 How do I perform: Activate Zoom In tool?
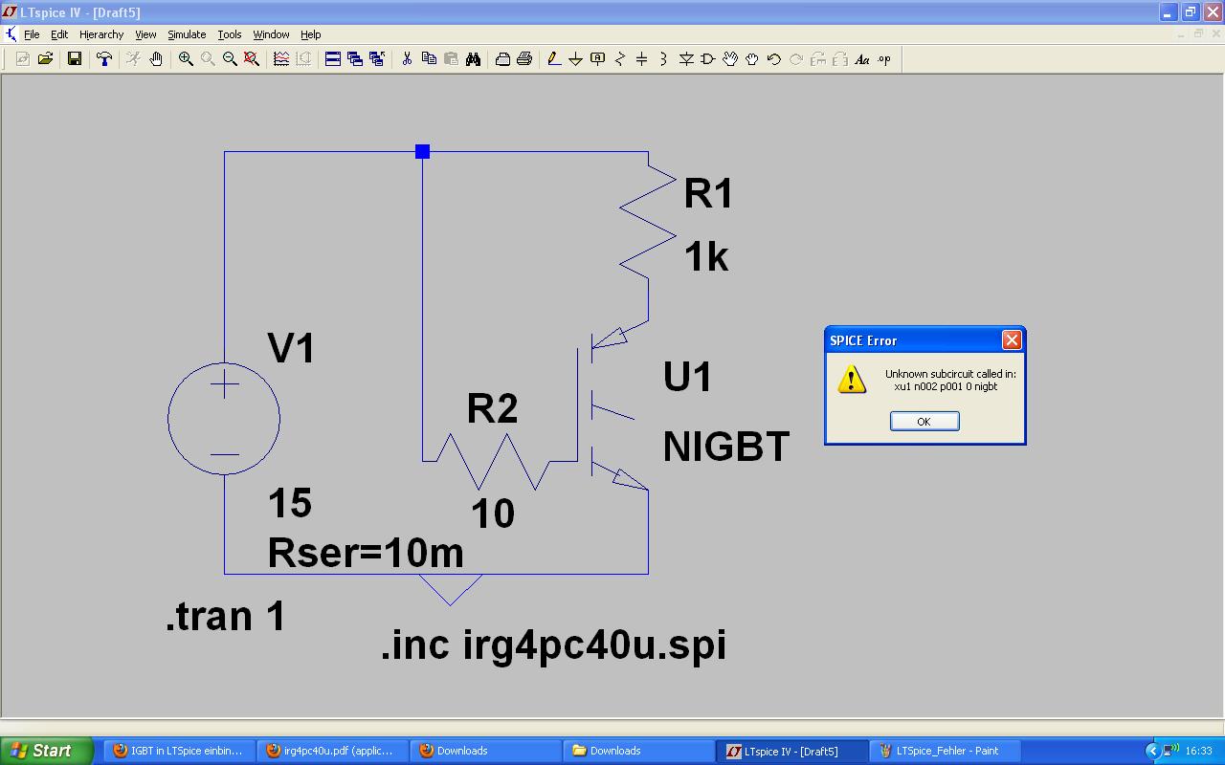pos(184,58)
